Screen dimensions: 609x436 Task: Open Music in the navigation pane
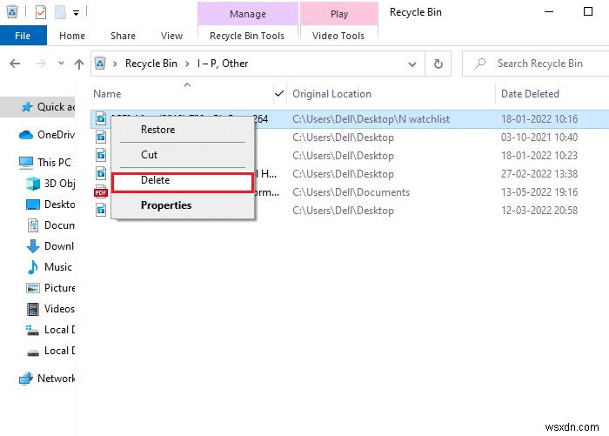click(x=50, y=267)
